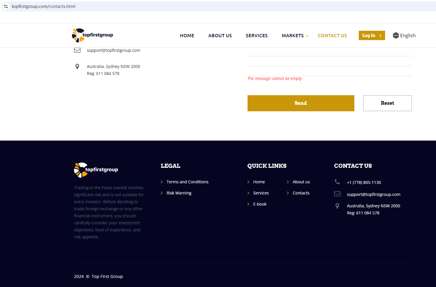Click the arrow icon before Contacts

click(x=288, y=193)
